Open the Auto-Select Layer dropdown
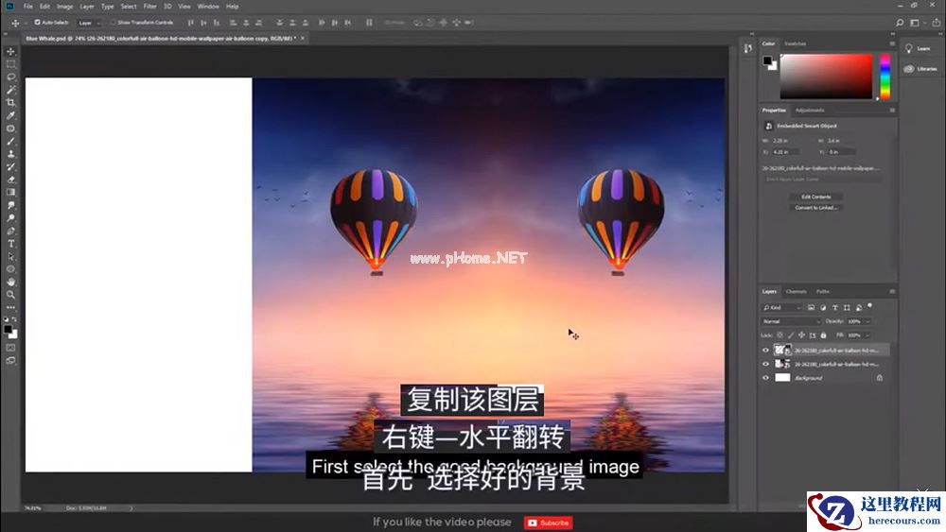 [88, 23]
